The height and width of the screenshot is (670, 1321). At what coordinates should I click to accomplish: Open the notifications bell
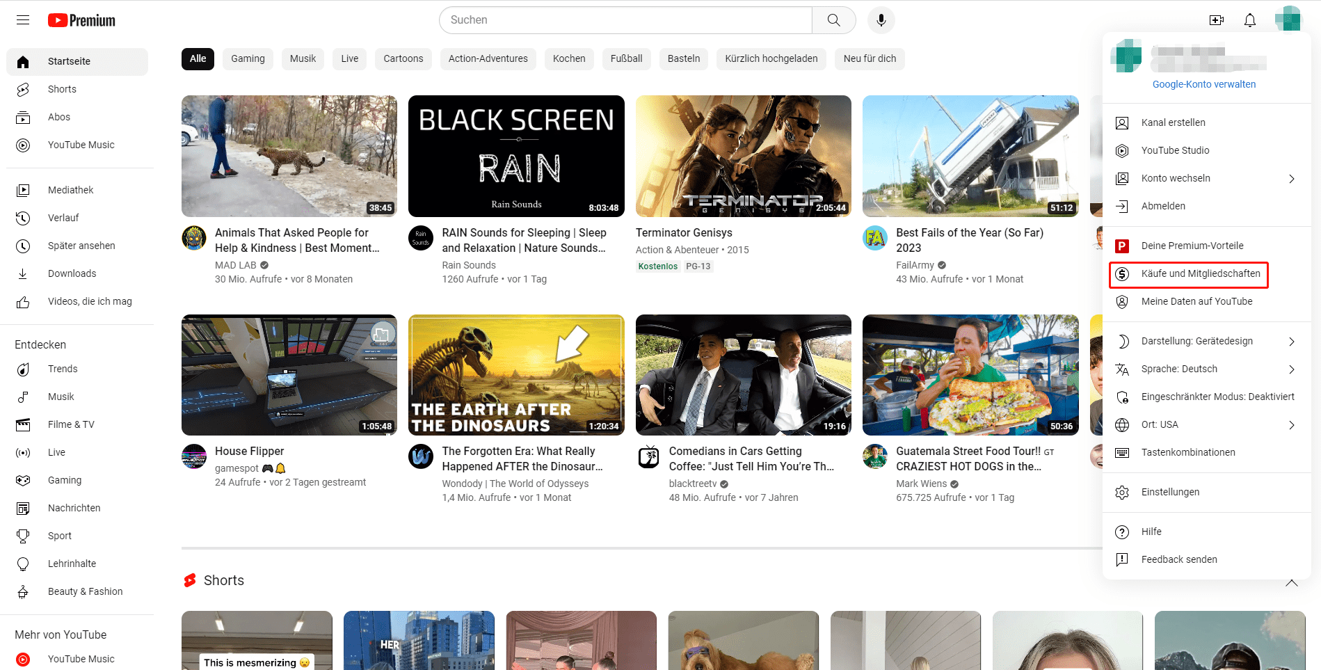click(x=1250, y=20)
